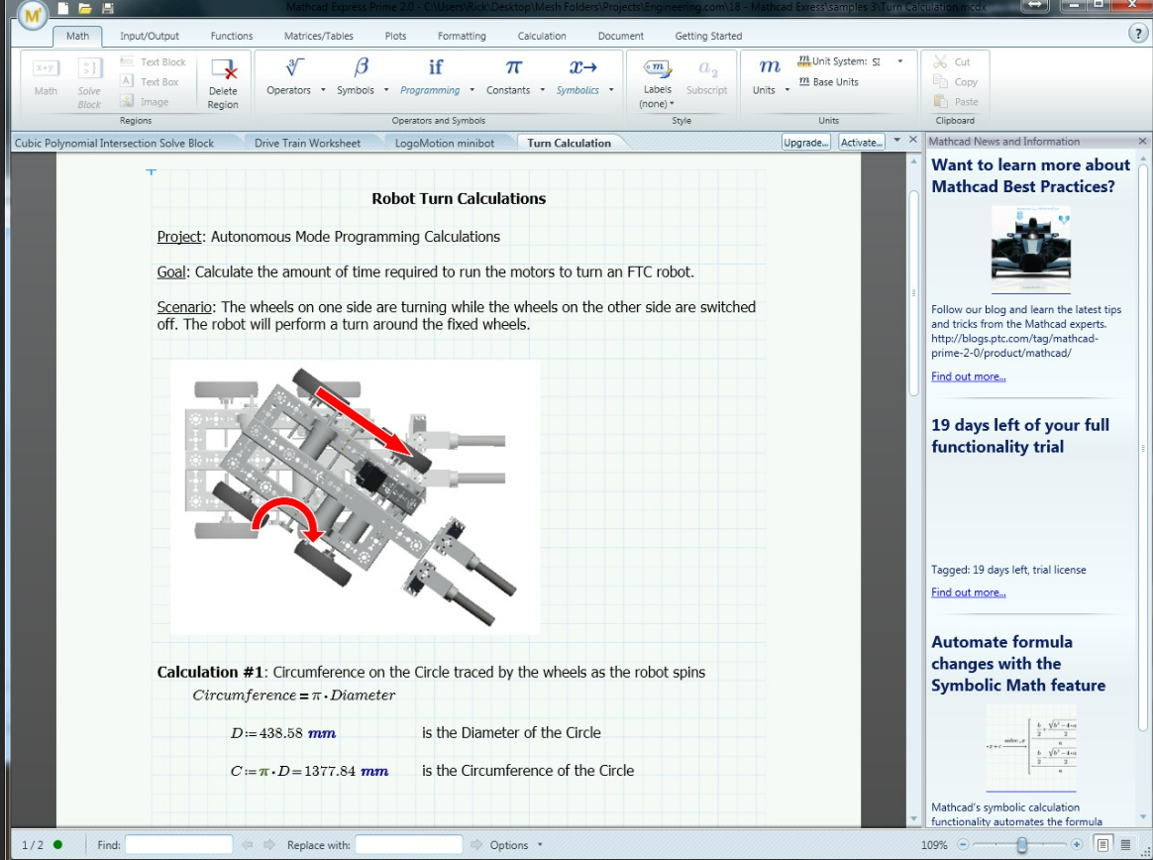Click the green calculation status indicator
This screenshot has height=860, width=1153.
(x=57, y=844)
